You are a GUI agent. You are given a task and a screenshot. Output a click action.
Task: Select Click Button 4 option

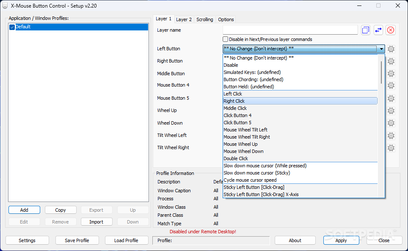click(x=300, y=115)
